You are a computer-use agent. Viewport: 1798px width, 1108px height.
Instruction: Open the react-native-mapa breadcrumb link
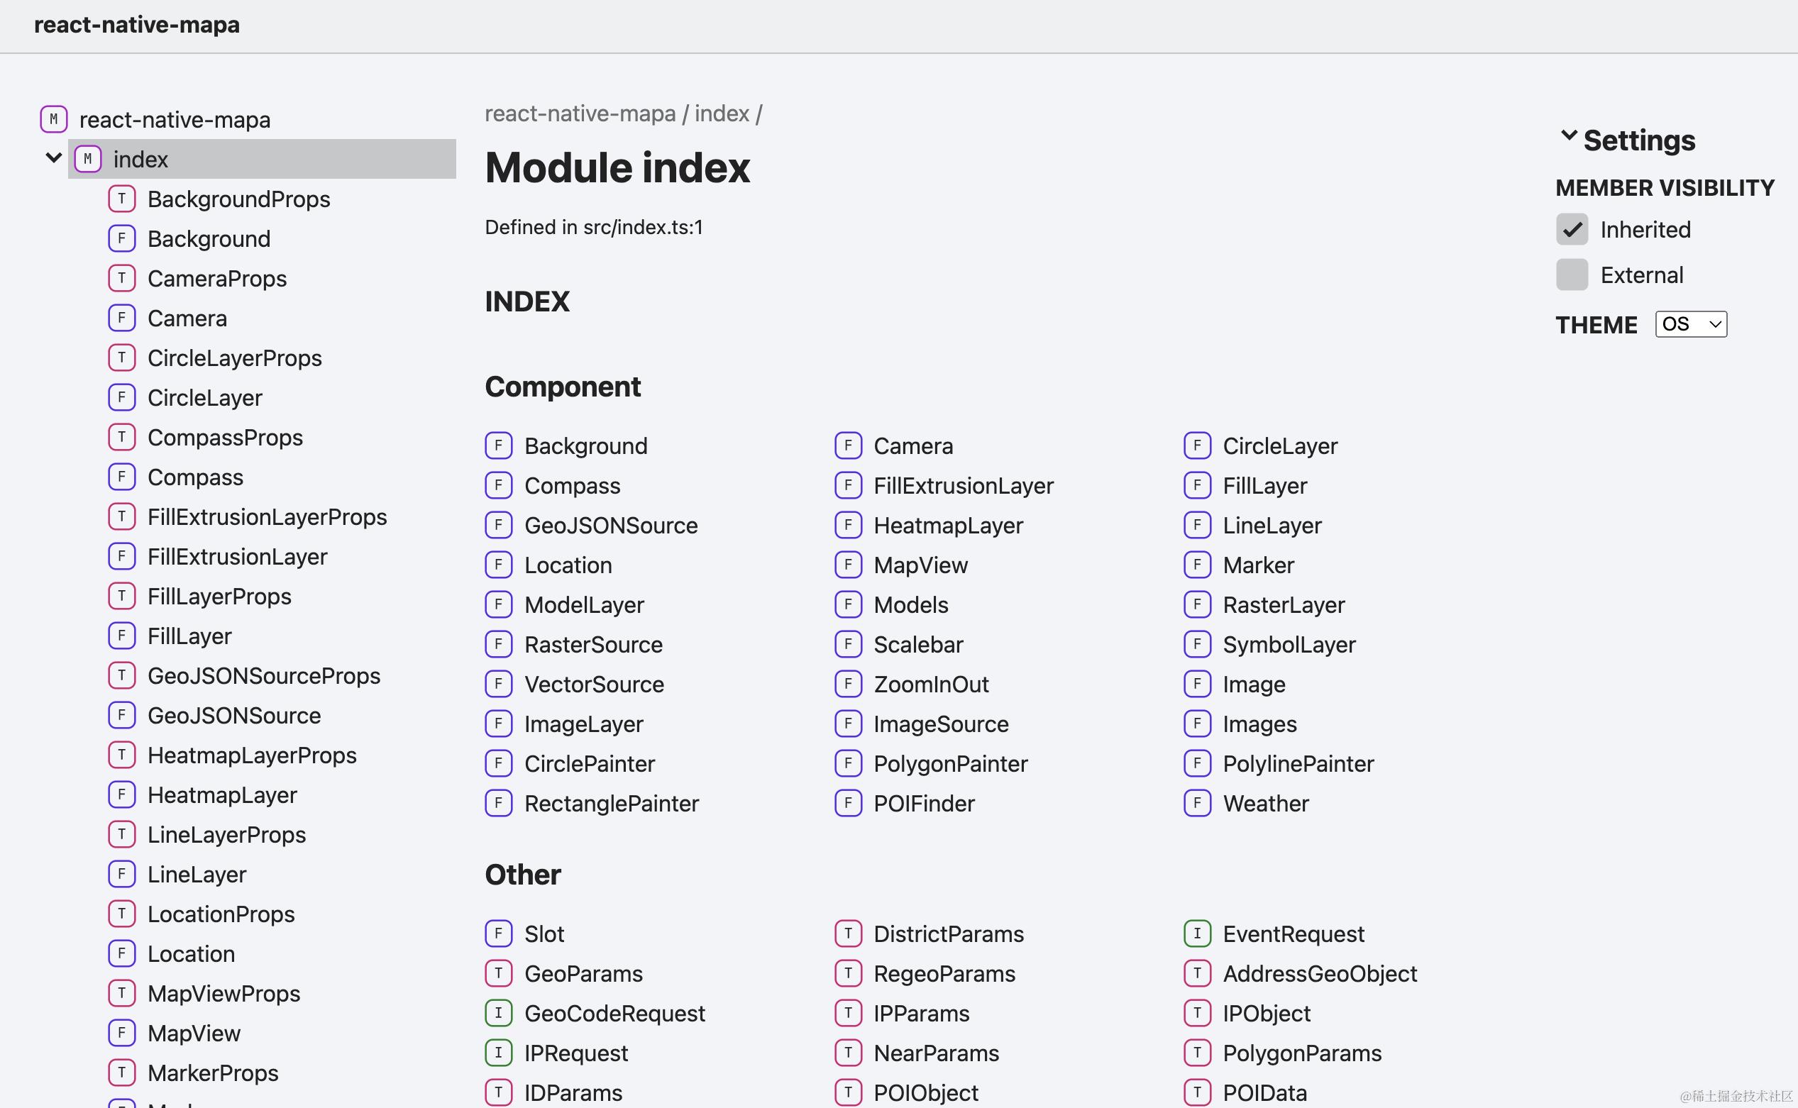point(579,113)
